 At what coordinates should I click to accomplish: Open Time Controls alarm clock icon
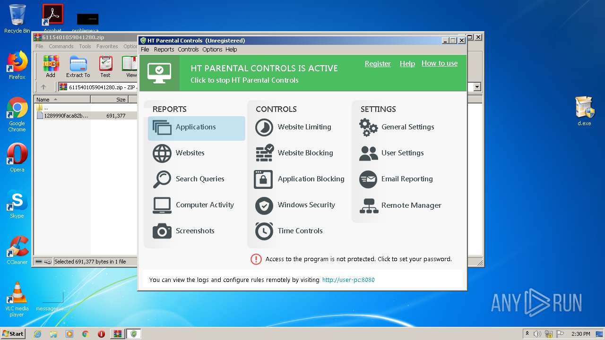(x=264, y=231)
